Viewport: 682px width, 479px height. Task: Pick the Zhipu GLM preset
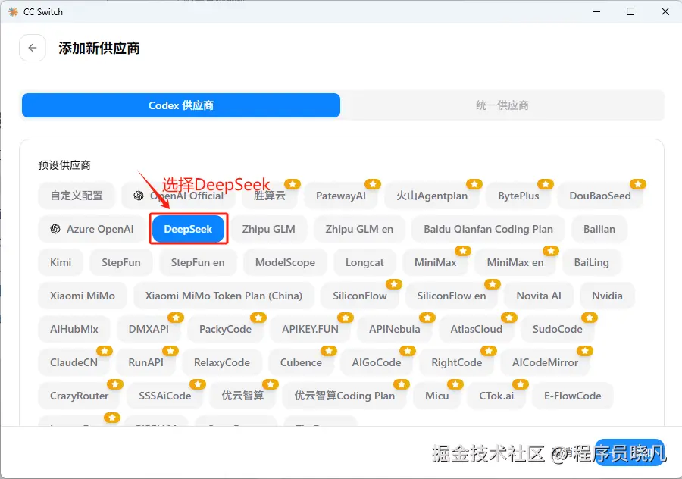tap(268, 229)
